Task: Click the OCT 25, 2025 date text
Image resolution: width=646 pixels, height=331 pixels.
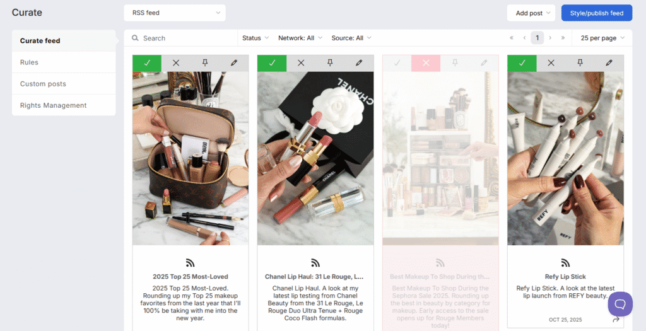Action: tap(565, 320)
